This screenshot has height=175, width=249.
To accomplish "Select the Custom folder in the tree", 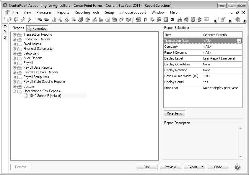I will 29,86.
